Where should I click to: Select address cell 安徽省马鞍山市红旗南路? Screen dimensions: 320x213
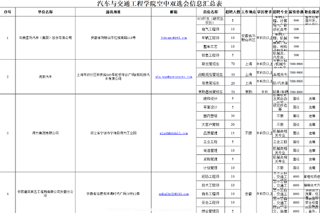point(113,38)
